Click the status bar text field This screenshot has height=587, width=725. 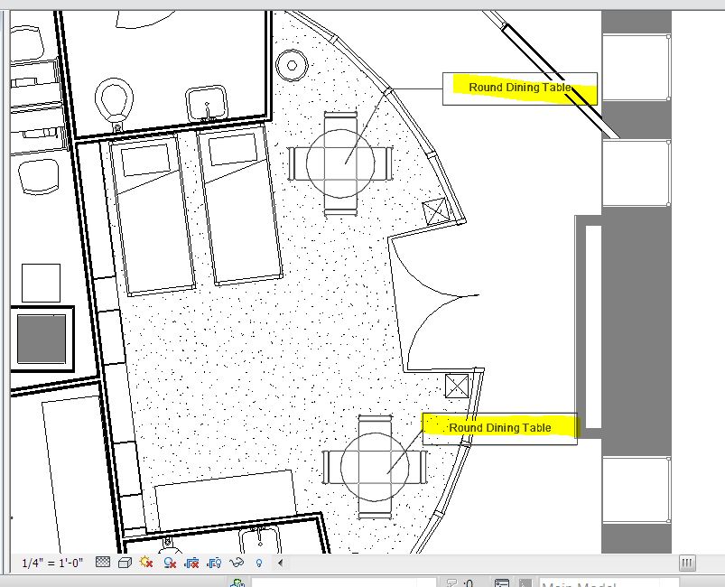343,582
